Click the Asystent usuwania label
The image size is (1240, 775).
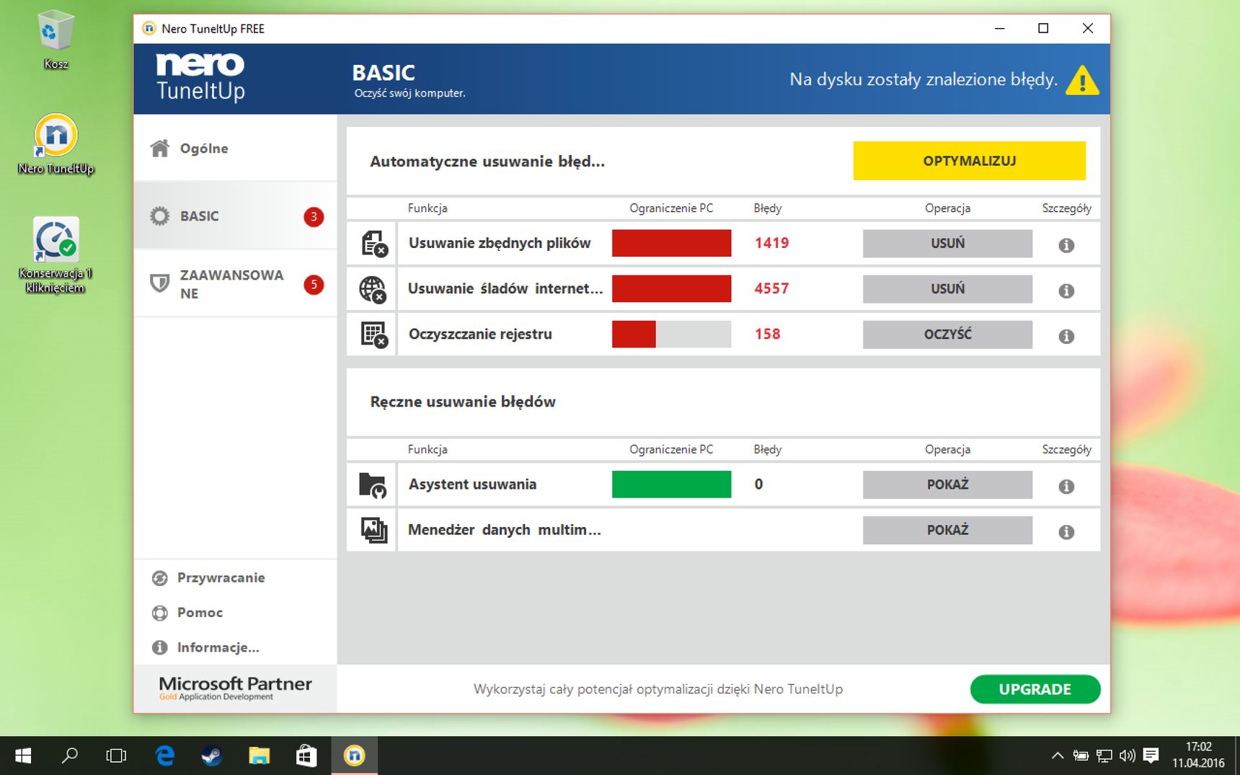point(472,484)
